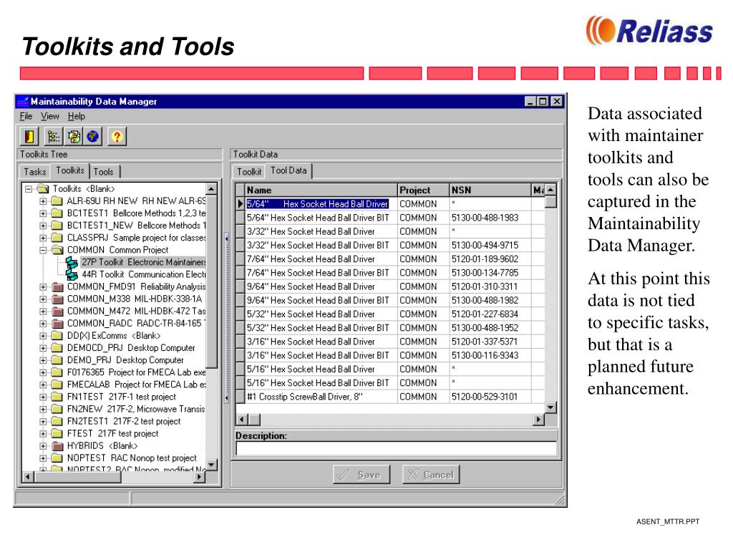
Task: Click the Cancel button
Action: tap(431, 475)
